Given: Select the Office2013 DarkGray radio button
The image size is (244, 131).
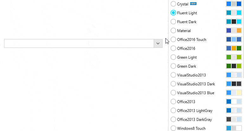Looking at the screenshot, I should pos(173,119).
